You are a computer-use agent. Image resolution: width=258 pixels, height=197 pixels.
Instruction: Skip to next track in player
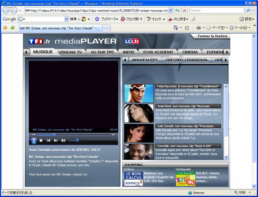pyautogui.click(x=56, y=141)
